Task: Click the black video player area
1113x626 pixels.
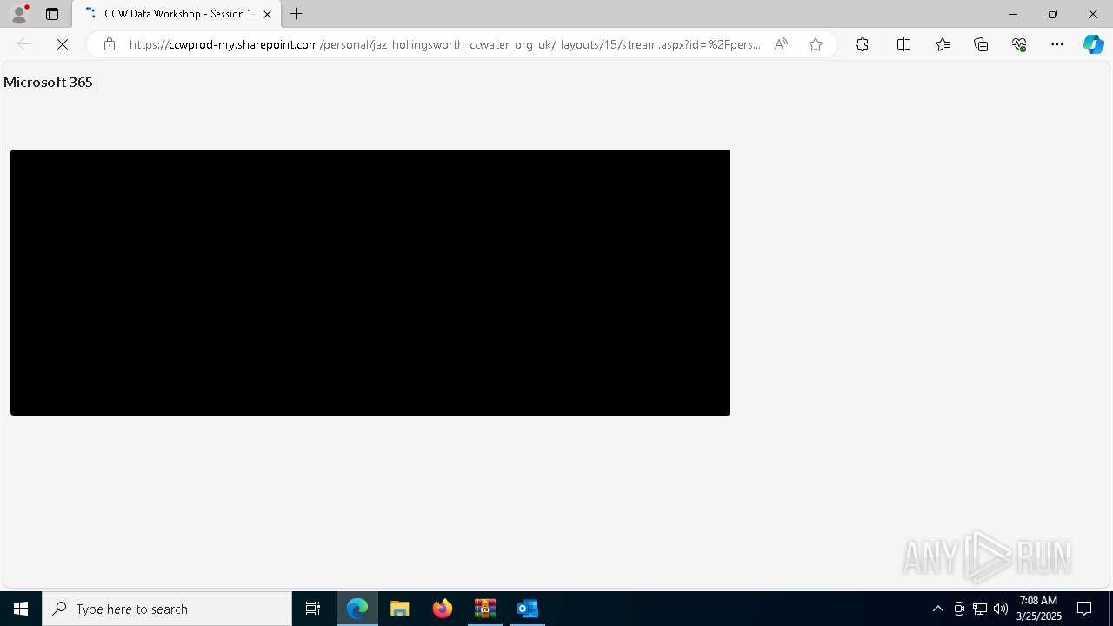Action: [x=370, y=283]
